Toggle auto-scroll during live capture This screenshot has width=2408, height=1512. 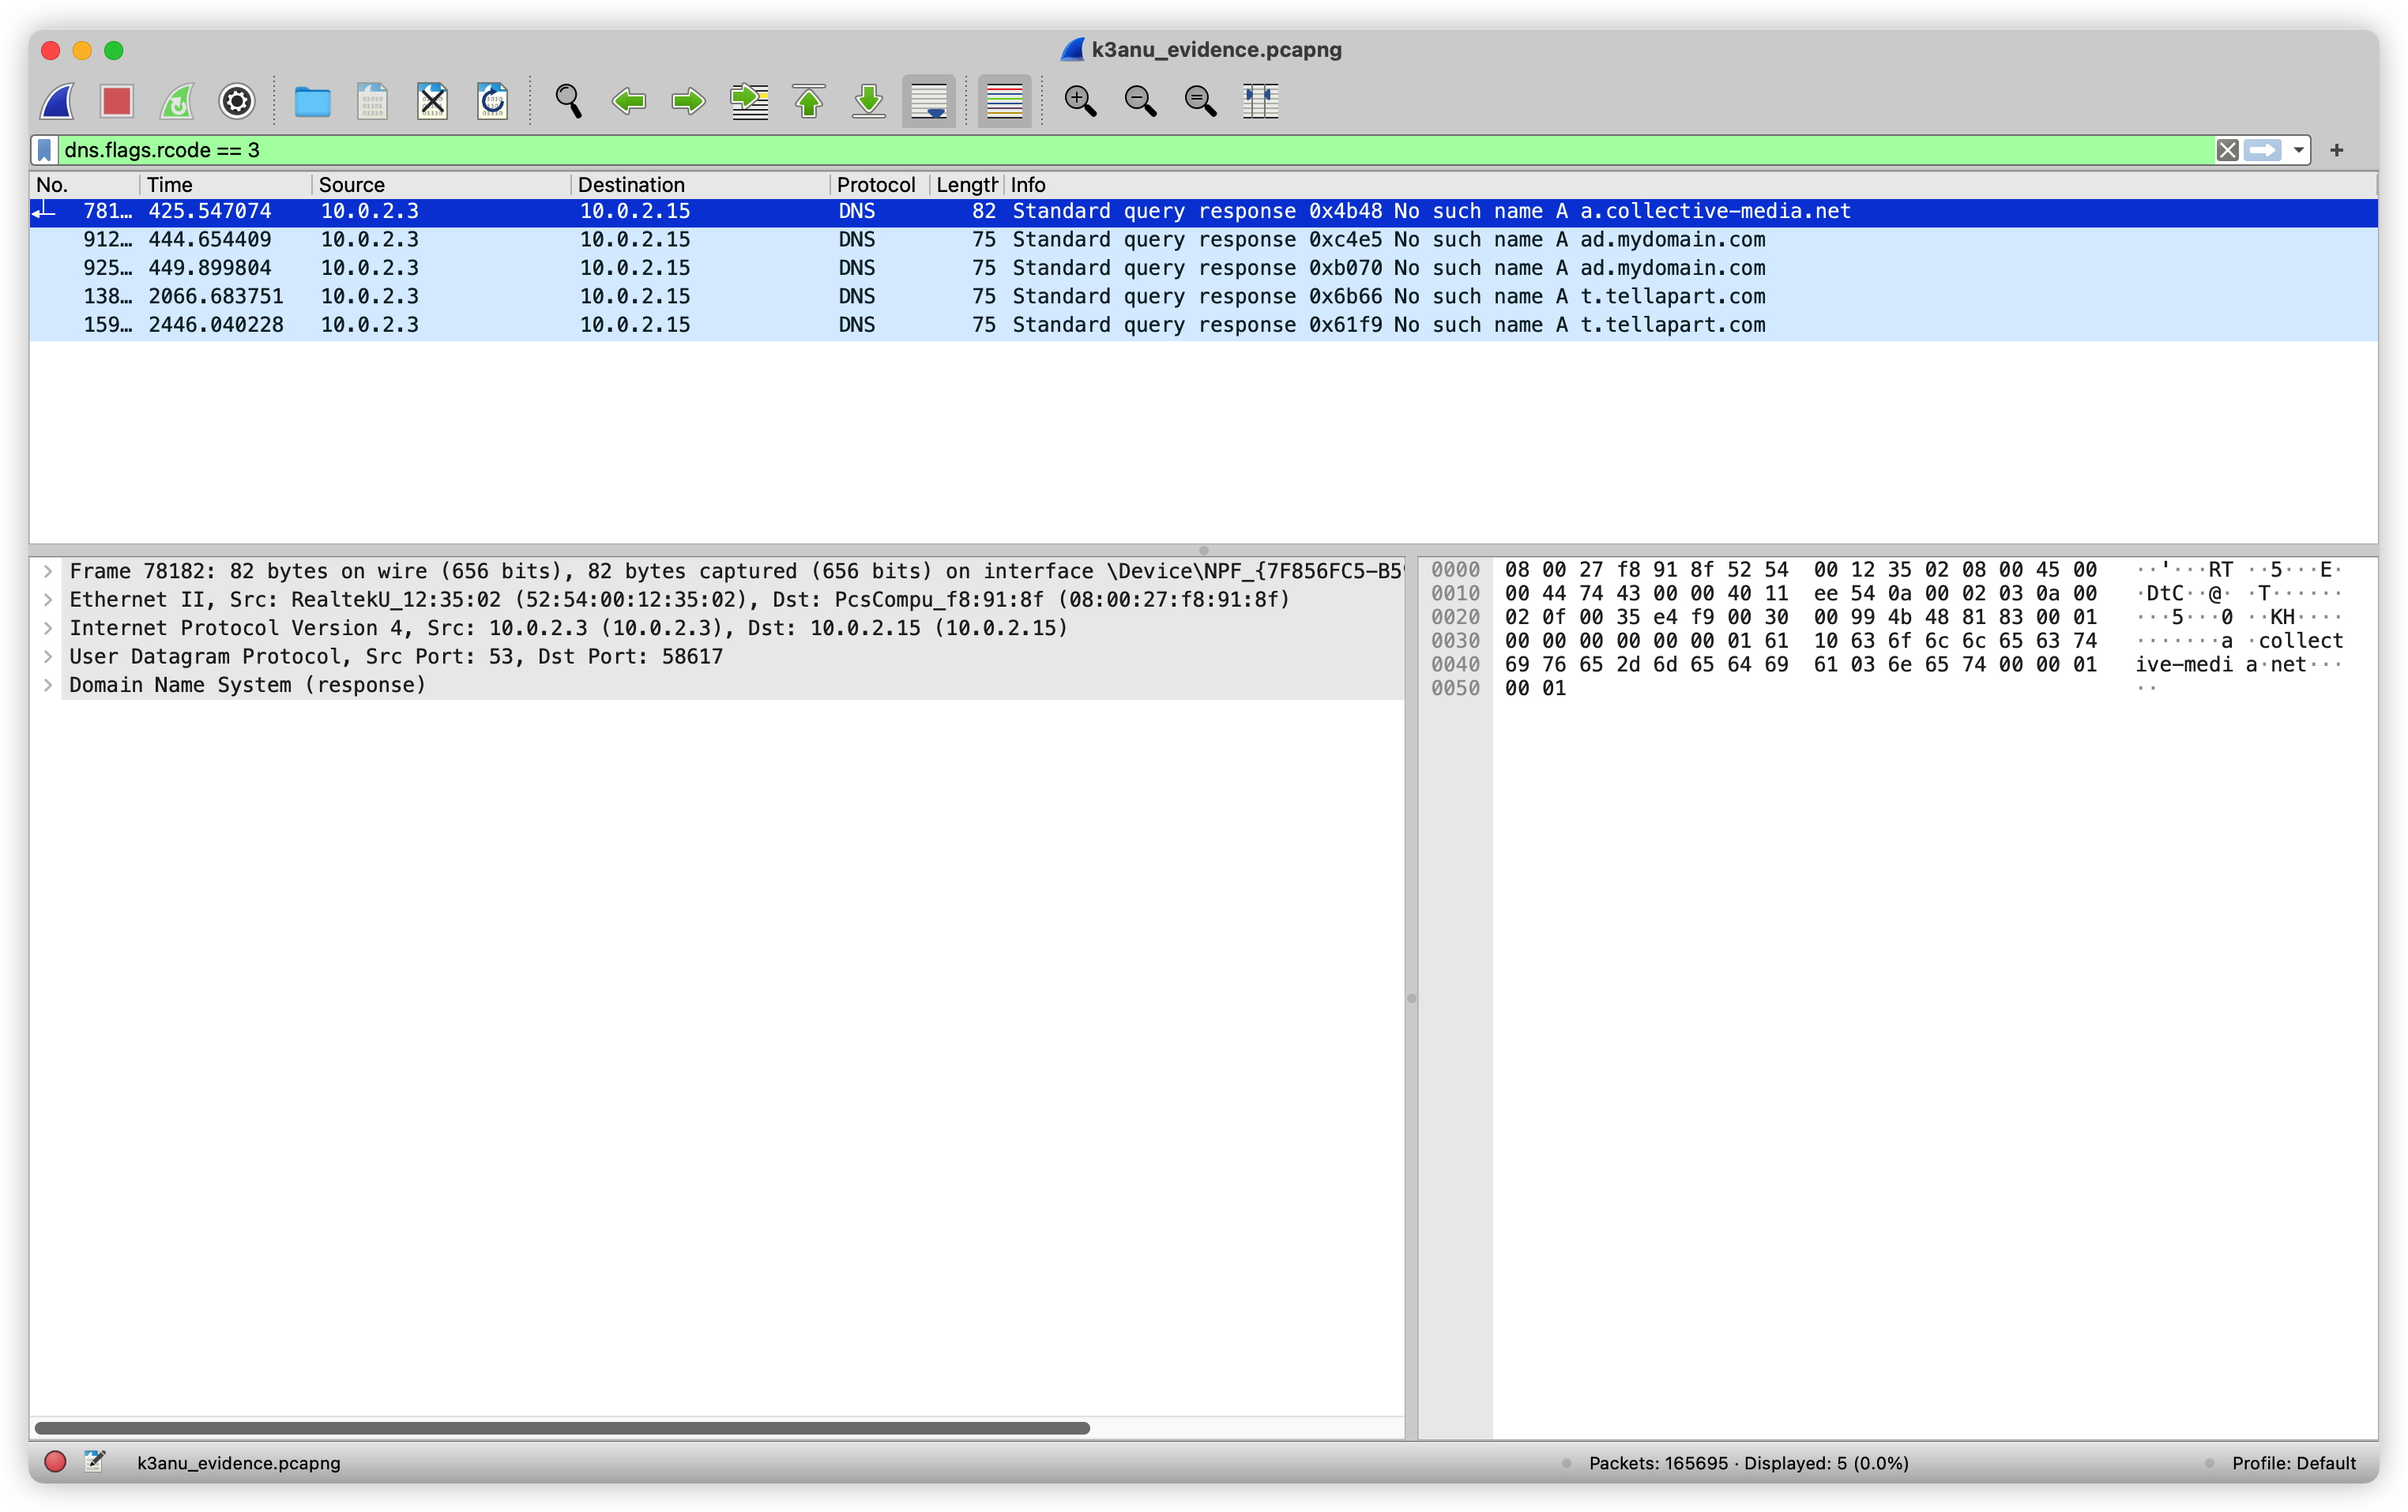click(929, 101)
